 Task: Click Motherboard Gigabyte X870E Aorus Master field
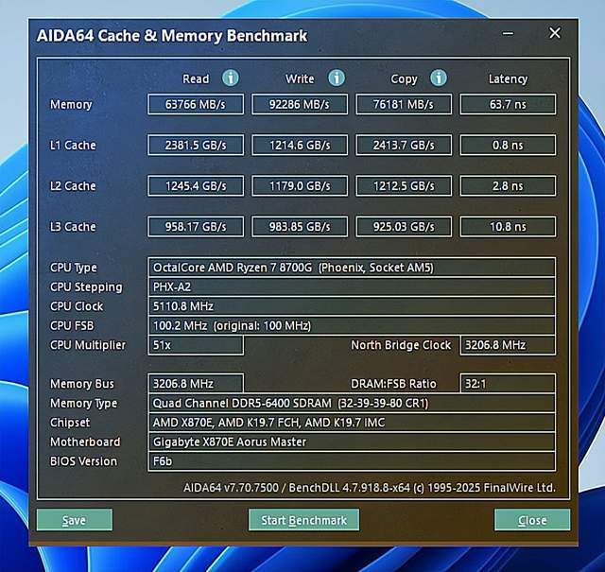pos(352,442)
